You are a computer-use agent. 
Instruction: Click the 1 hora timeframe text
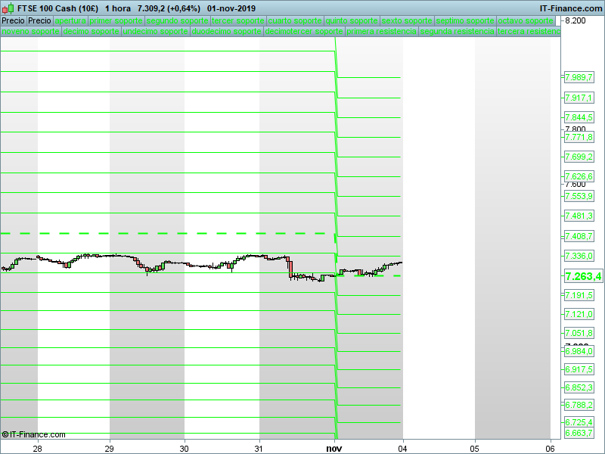[118, 8]
